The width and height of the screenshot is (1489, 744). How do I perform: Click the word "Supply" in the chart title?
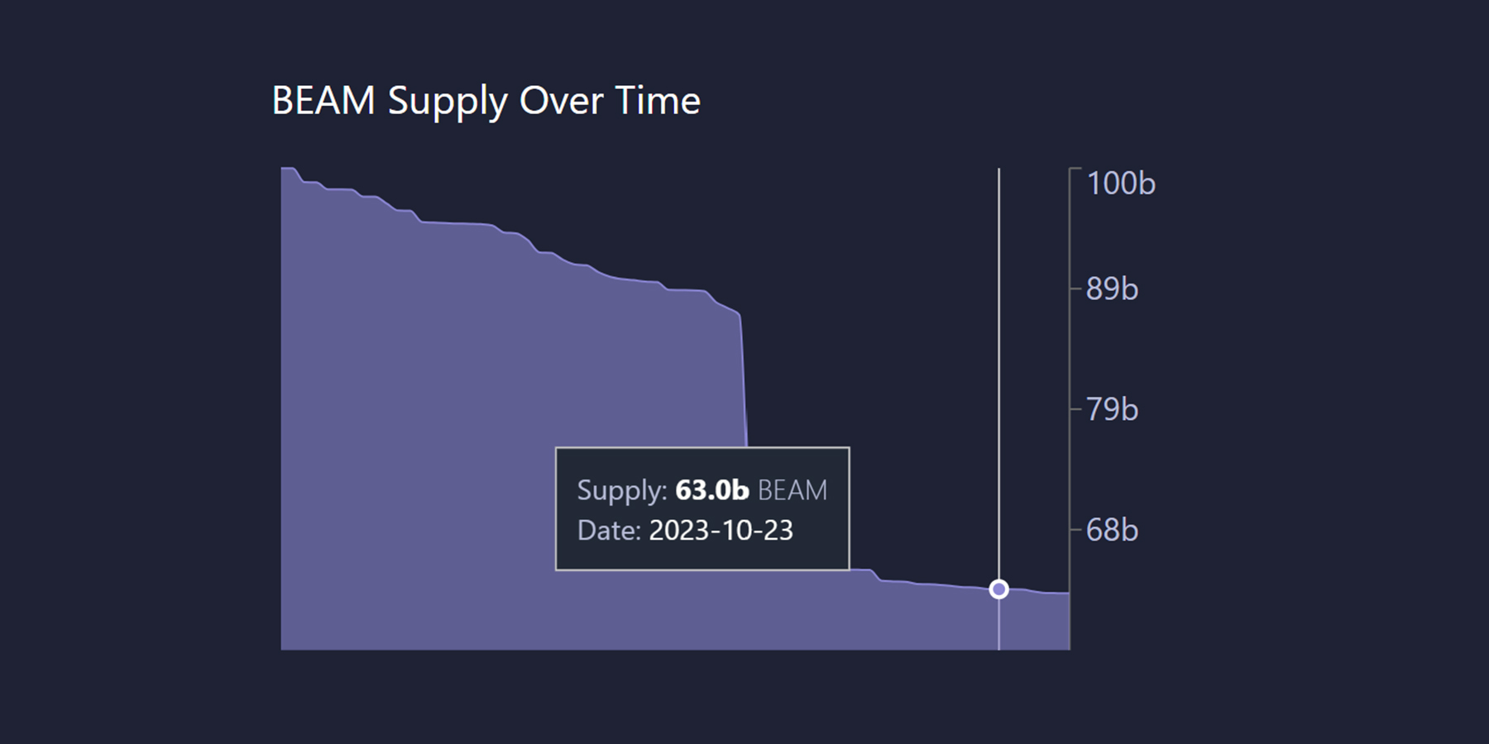(447, 101)
